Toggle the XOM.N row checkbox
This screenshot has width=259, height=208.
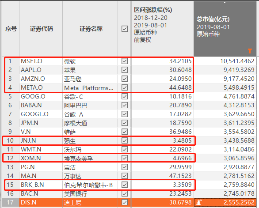click(x=125, y=158)
